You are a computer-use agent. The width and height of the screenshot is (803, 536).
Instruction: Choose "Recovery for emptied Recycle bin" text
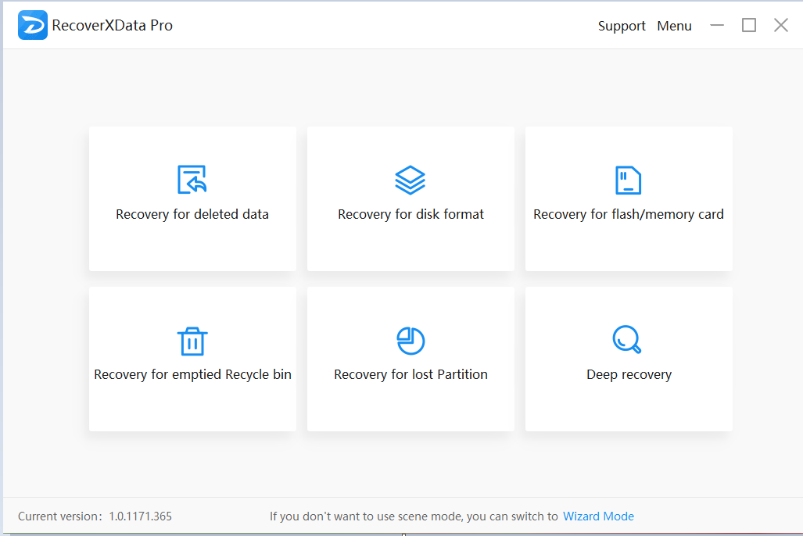(192, 374)
